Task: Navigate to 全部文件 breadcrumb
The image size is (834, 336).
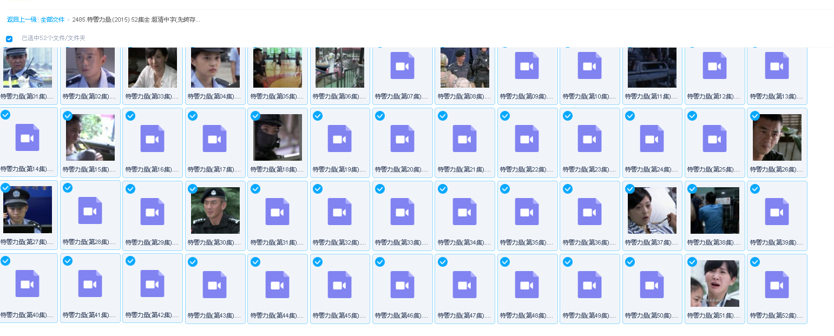Action: pos(52,19)
